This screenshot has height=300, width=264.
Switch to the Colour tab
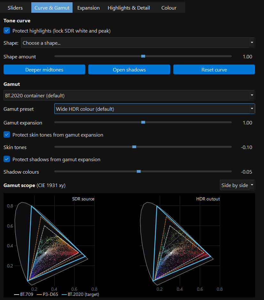click(169, 8)
